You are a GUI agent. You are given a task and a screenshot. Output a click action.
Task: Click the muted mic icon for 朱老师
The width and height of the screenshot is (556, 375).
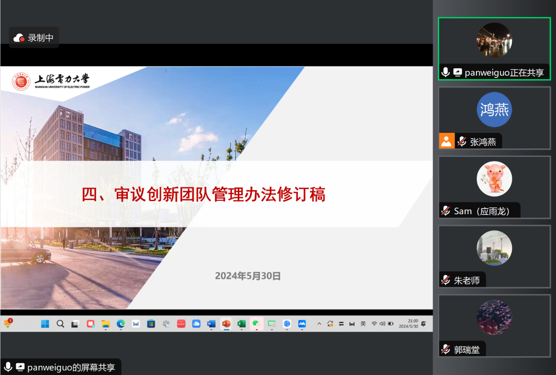pos(446,280)
